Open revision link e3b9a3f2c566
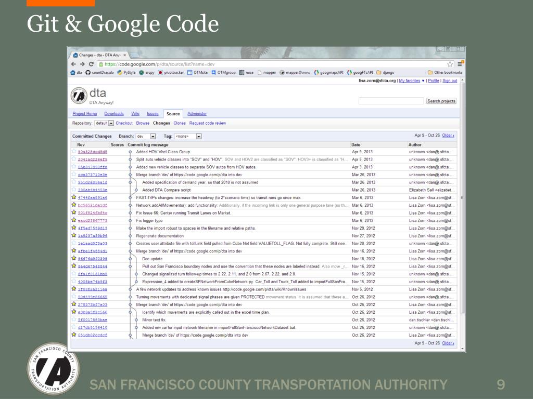 pyautogui.click(x=93, y=312)
